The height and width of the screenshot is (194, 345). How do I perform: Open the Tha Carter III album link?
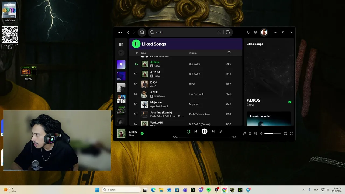coord(196,94)
